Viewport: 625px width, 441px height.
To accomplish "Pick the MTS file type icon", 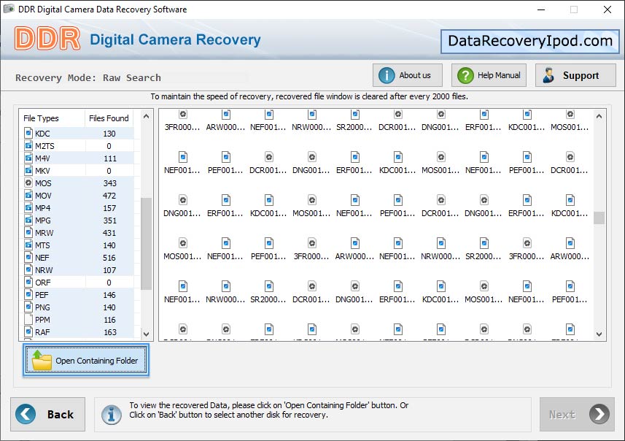I will point(28,245).
